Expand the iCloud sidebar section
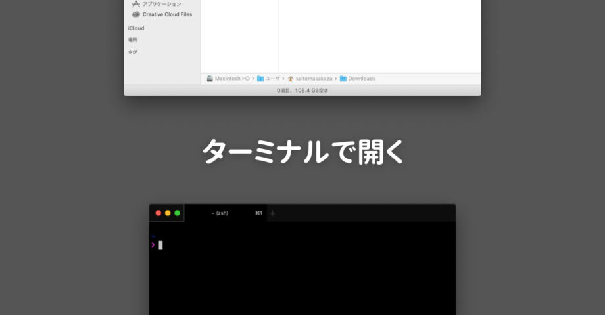Screen dimensions: 605x315 click(136, 28)
